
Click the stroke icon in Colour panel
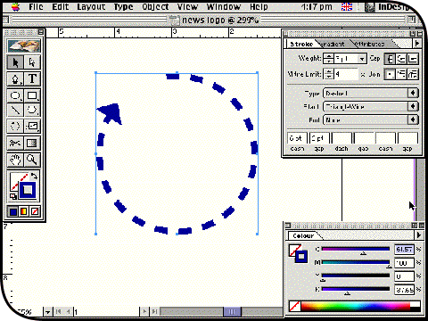click(x=301, y=257)
